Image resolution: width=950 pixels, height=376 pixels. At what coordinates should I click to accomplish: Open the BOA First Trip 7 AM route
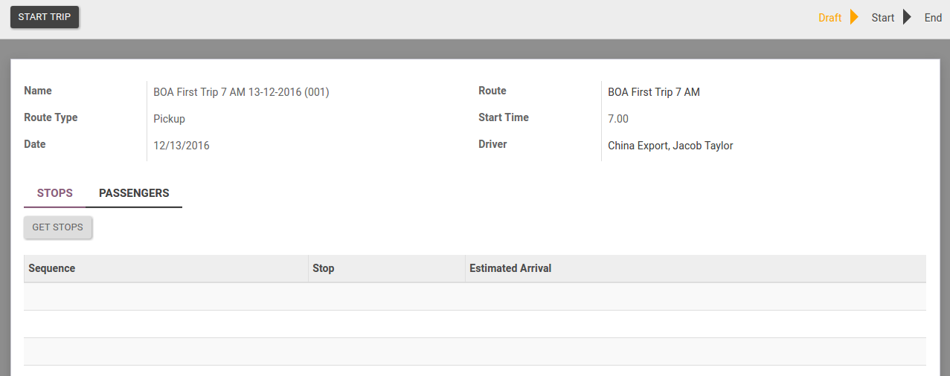(x=653, y=92)
